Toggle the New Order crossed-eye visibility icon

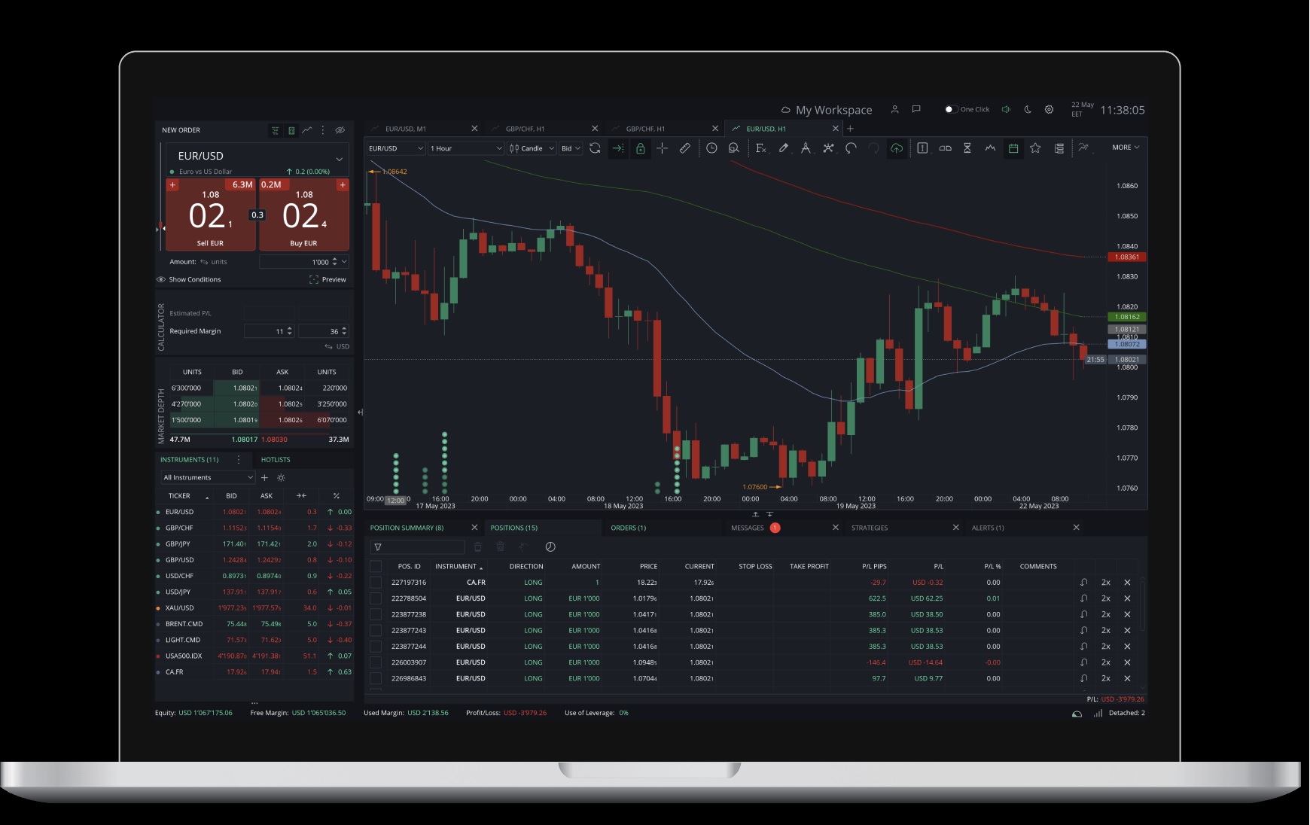(340, 130)
